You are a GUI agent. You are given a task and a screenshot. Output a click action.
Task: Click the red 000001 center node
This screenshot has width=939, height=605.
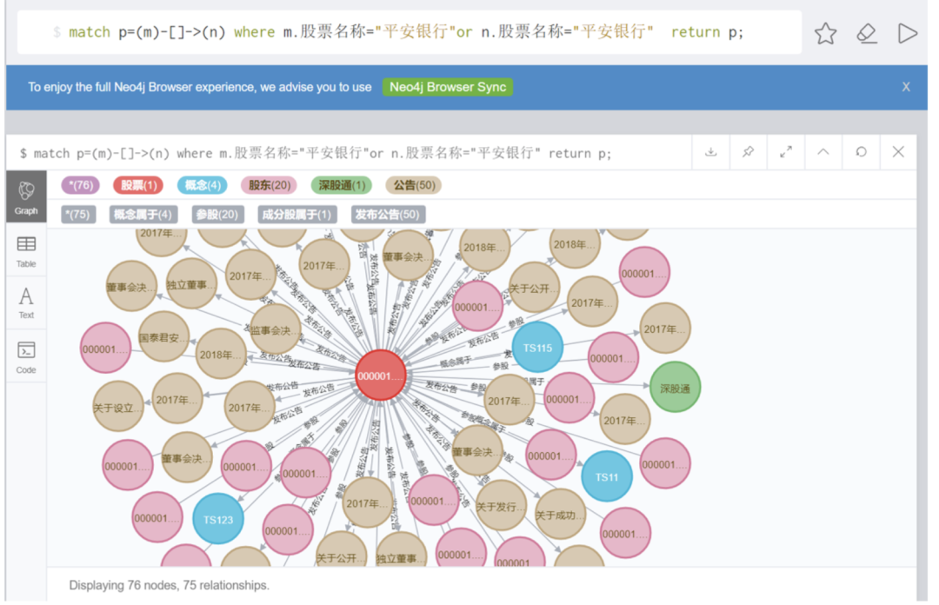[x=380, y=376]
